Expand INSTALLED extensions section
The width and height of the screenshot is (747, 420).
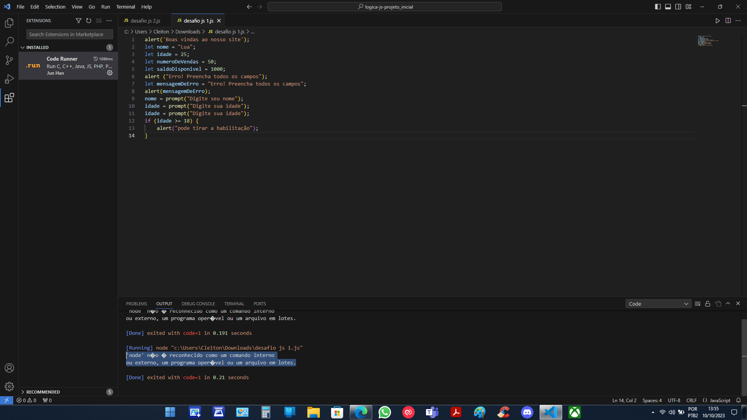pos(37,47)
